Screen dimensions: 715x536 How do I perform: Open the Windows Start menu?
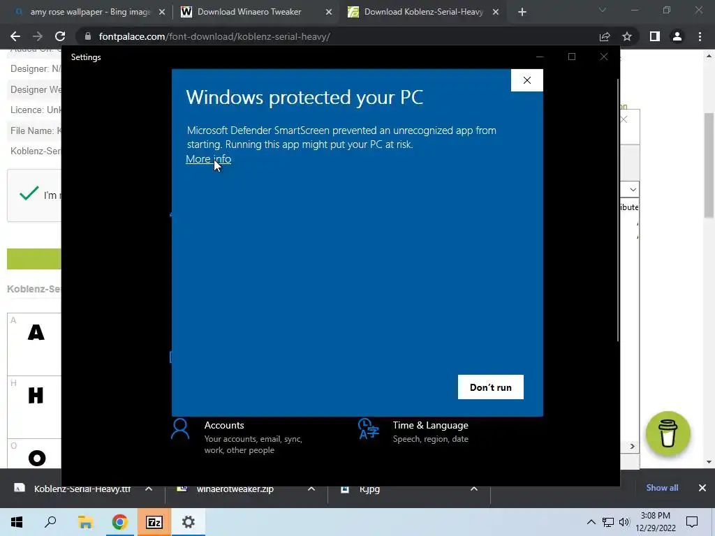click(x=17, y=522)
